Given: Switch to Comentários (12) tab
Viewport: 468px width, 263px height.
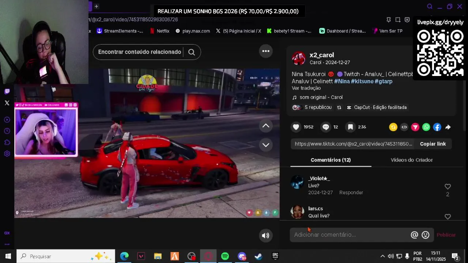Looking at the screenshot, I should point(331,160).
